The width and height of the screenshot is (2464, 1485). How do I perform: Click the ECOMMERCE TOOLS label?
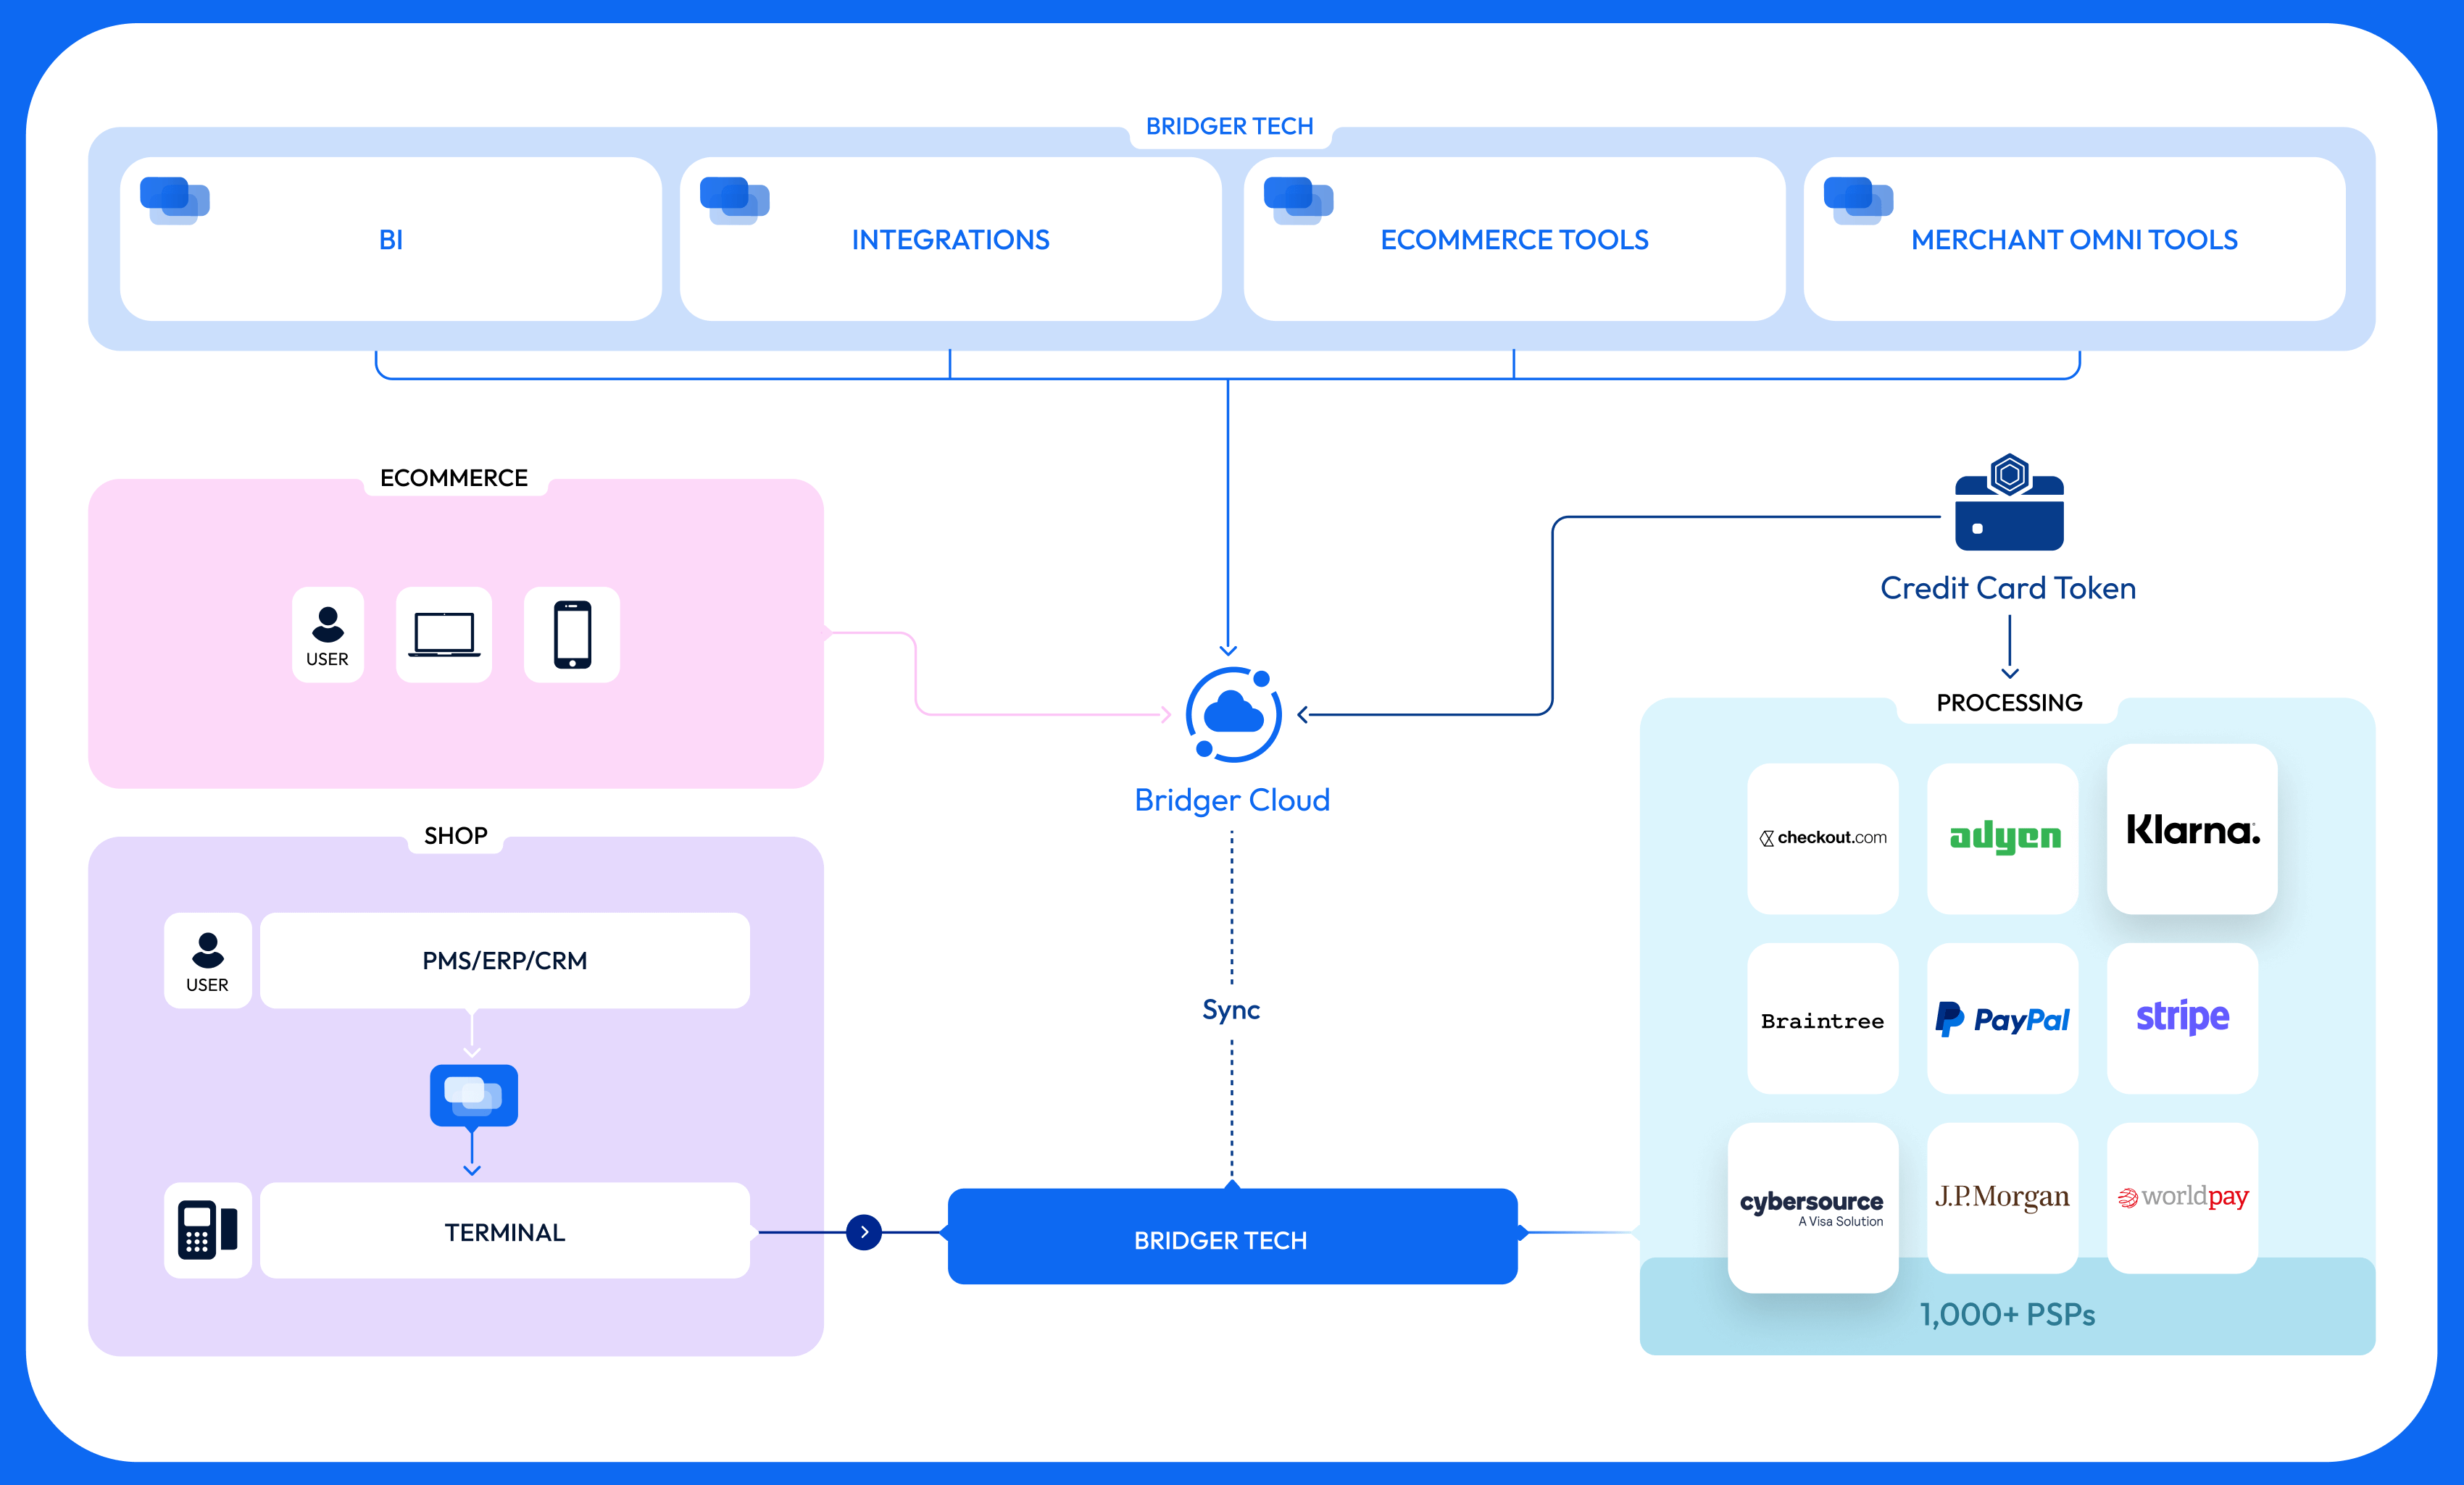(x=1515, y=240)
